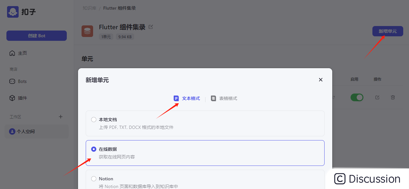409x189 pixels.
Task: Click the cube icon beside 插件
Action: [12, 98]
